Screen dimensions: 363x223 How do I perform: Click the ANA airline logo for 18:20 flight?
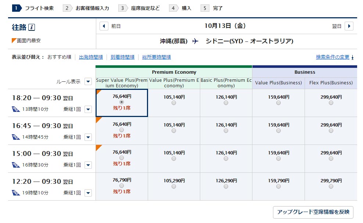pos(16,109)
